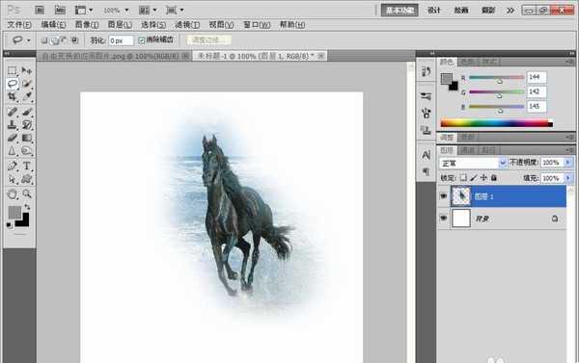Hide the Layer 1 visibility eye
Screen dimensions: 579x363
coord(444,196)
